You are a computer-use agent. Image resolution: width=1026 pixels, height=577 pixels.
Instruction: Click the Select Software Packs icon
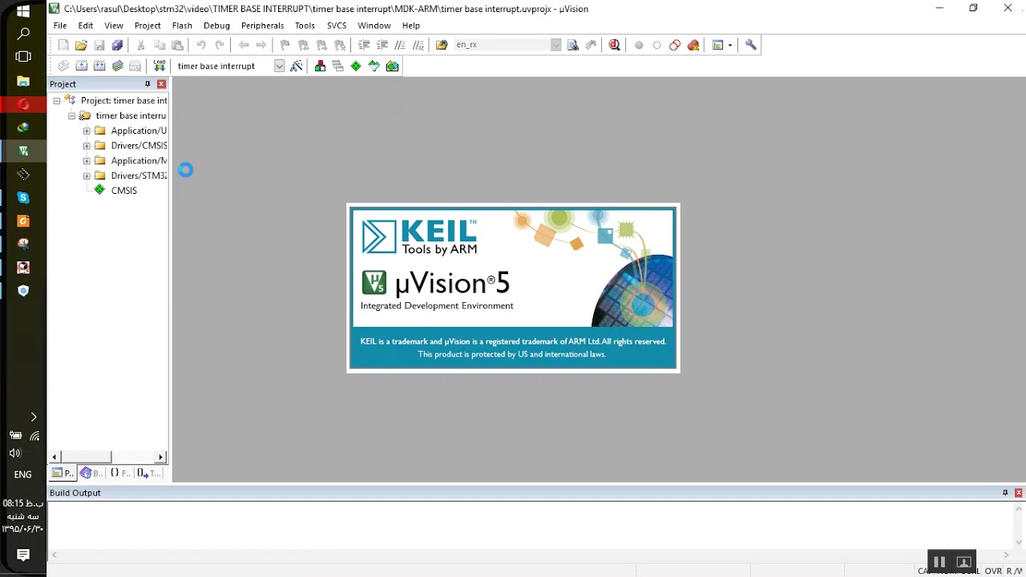[x=374, y=67]
